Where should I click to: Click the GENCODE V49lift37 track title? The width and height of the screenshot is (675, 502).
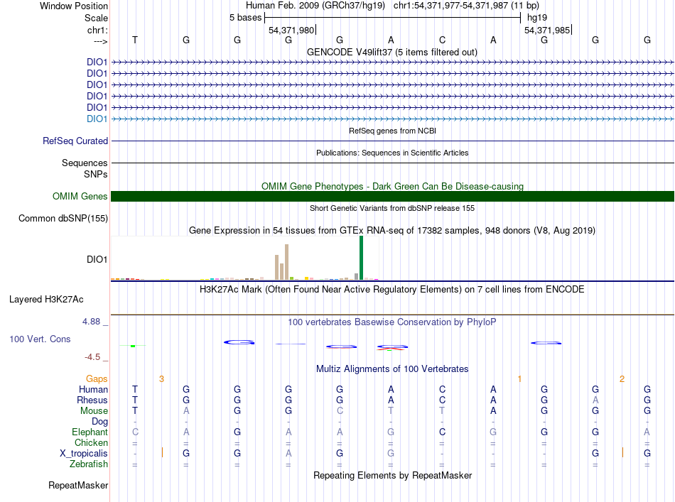click(x=392, y=52)
